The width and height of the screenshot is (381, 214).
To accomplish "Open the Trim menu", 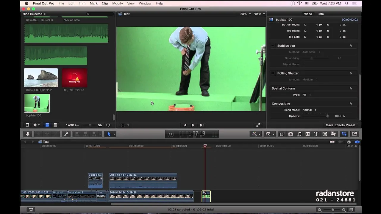I will [x=82, y=3].
